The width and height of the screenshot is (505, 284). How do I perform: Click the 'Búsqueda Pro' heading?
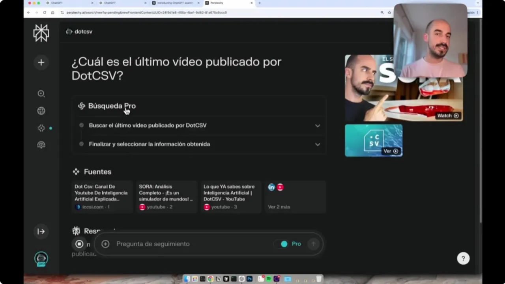pyautogui.click(x=112, y=106)
